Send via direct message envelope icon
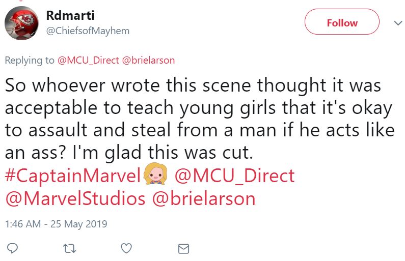The width and height of the screenshot is (405, 261). [183, 248]
